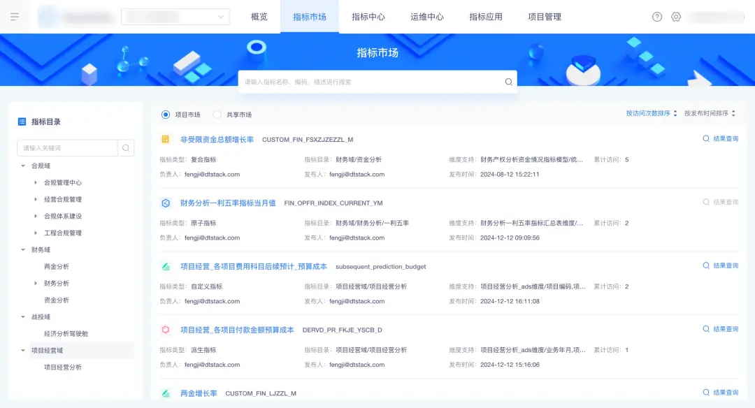Image resolution: width=755 pixels, height=408 pixels.
Task: Select the 项目市场 radio button
Action: (166, 115)
